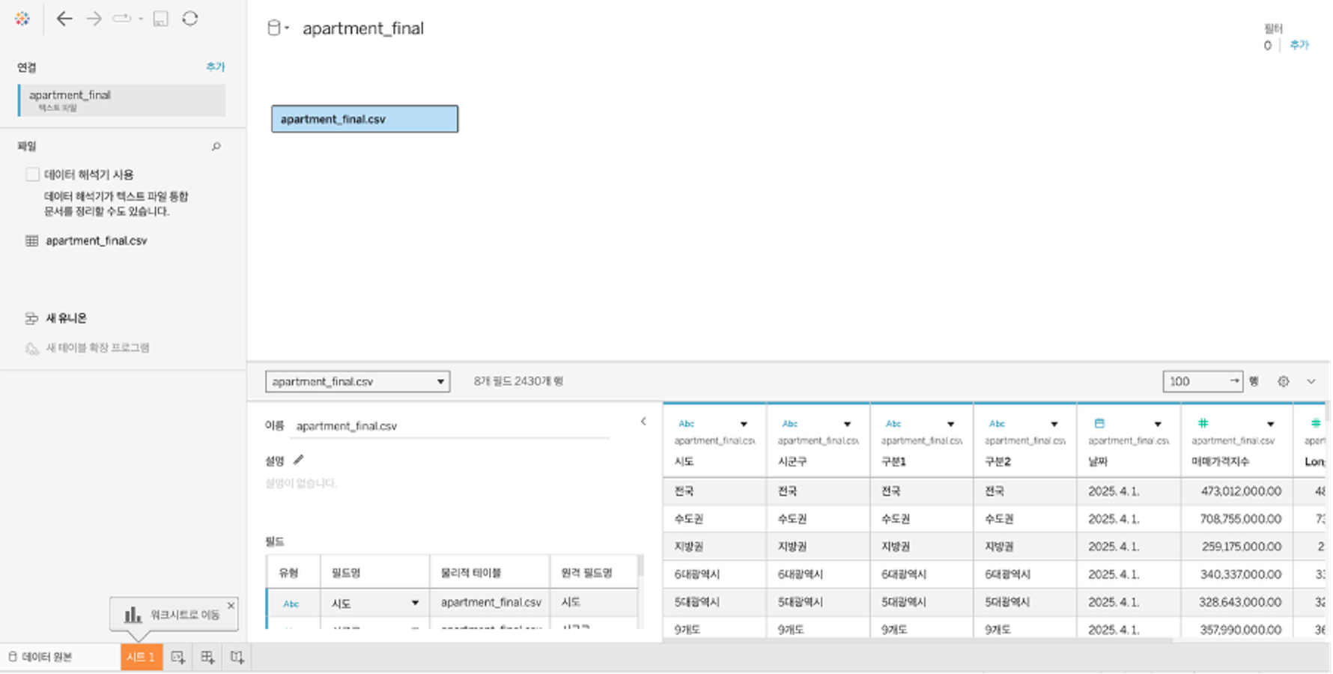Select the apartment_final.csv table on canvas
The height and width of the screenshot is (674, 1333).
(365, 119)
